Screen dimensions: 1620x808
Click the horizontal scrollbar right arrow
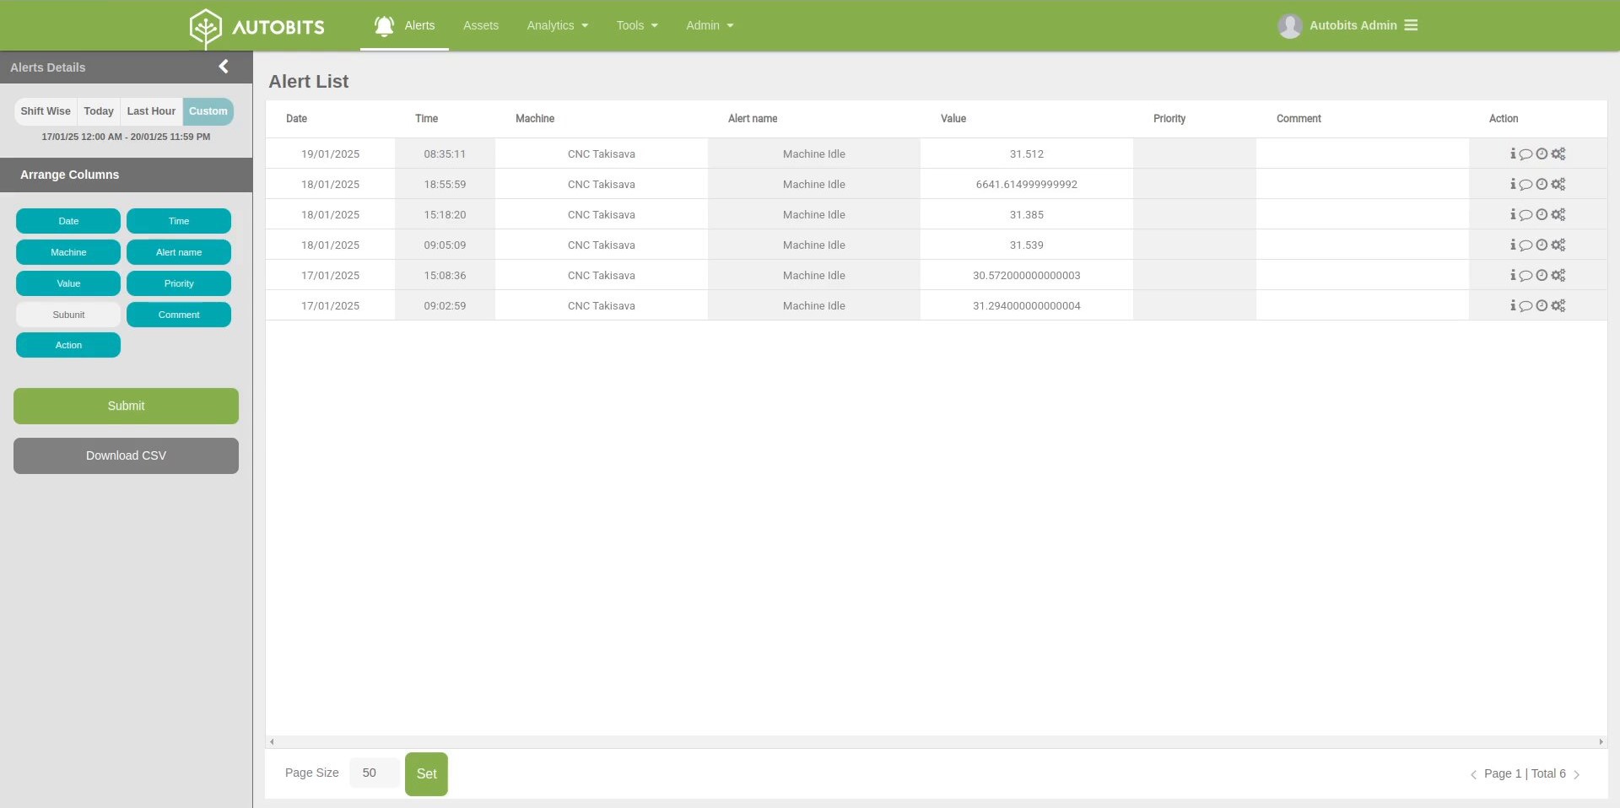coord(1601,741)
